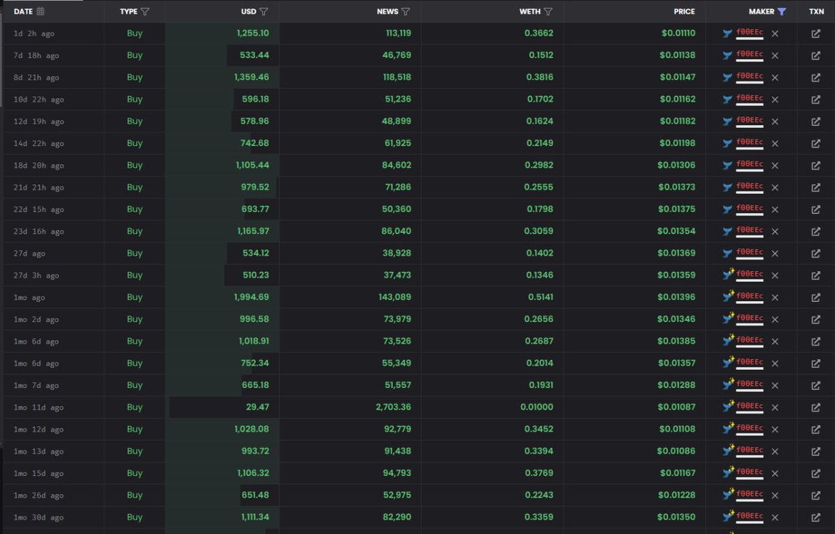Select the NEWS amount 143,089
This screenshot has width=835, height=534.
[395, 298]
